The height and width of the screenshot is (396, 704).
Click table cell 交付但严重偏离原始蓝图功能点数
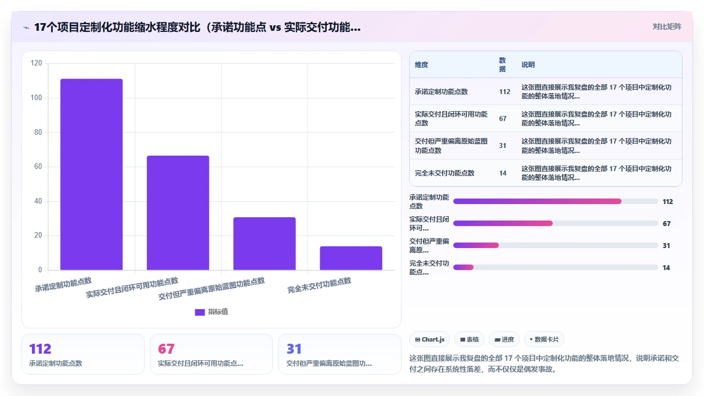coord(452,146)
